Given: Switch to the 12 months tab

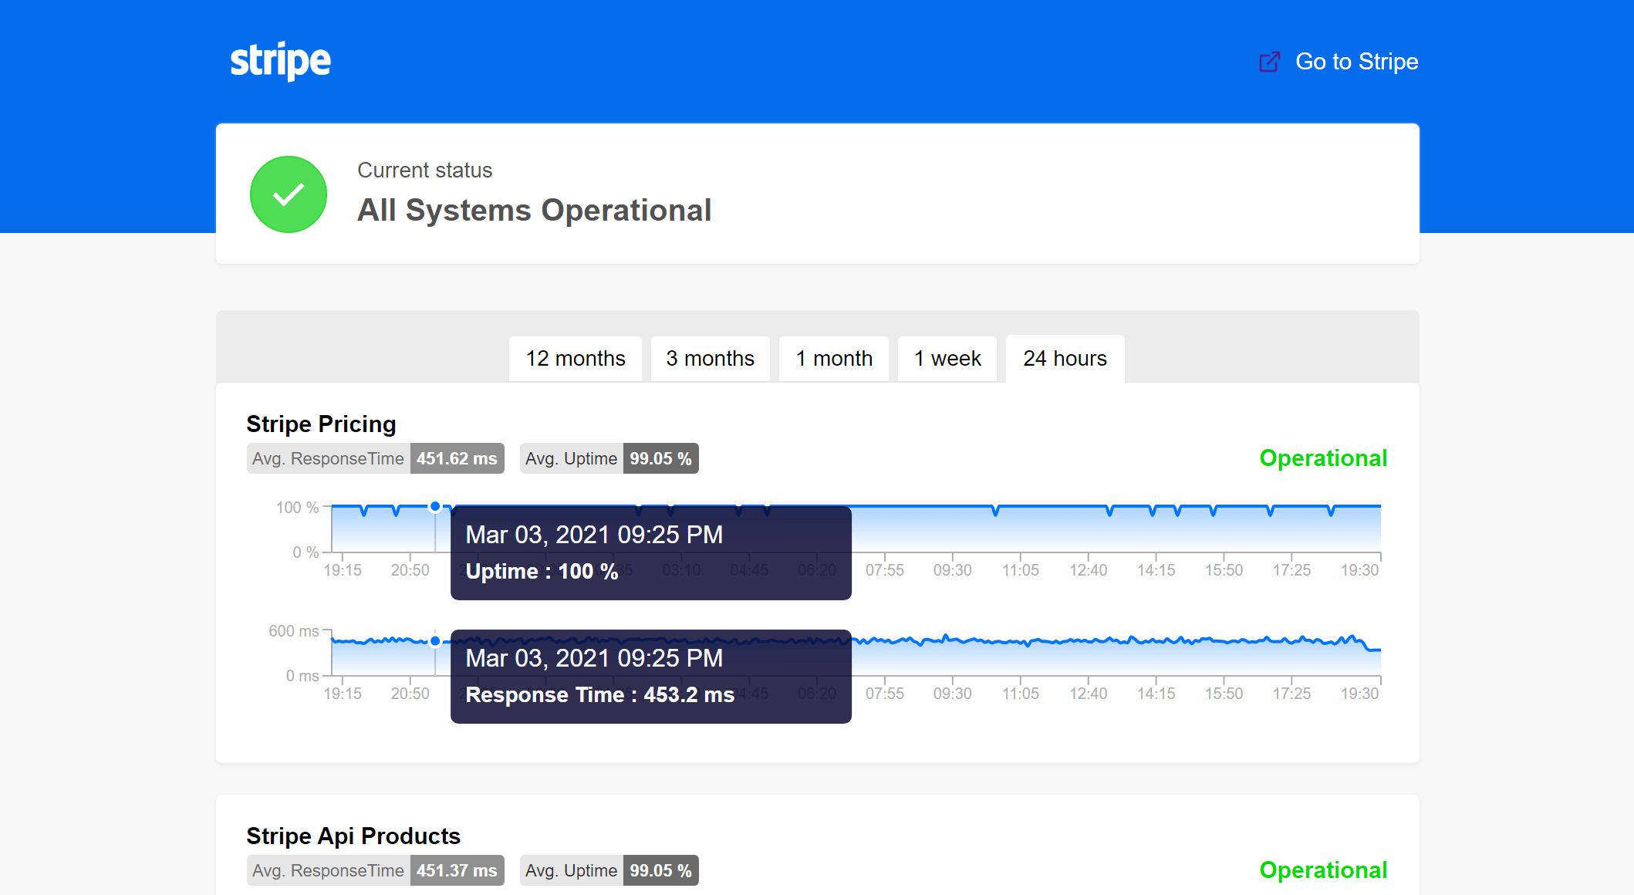Looking at the screenshot, I should tap(576, 359).
